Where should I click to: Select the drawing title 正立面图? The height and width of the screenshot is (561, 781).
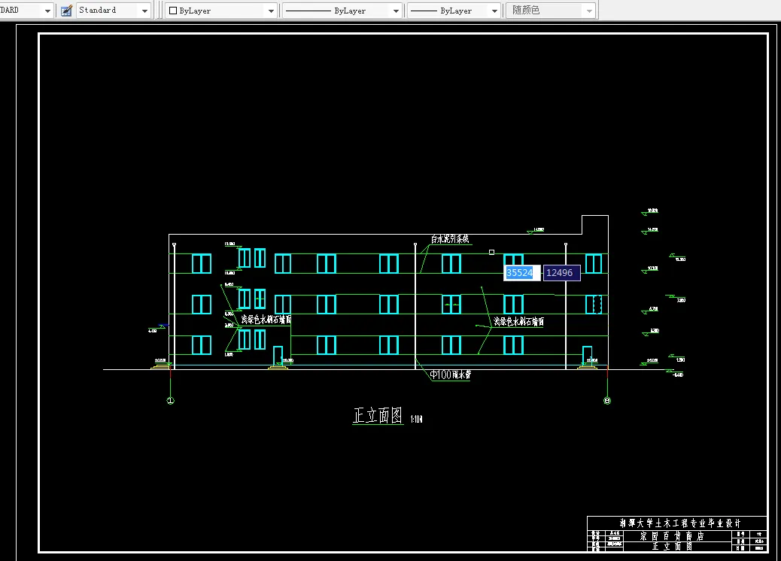(x=378, y=416)
